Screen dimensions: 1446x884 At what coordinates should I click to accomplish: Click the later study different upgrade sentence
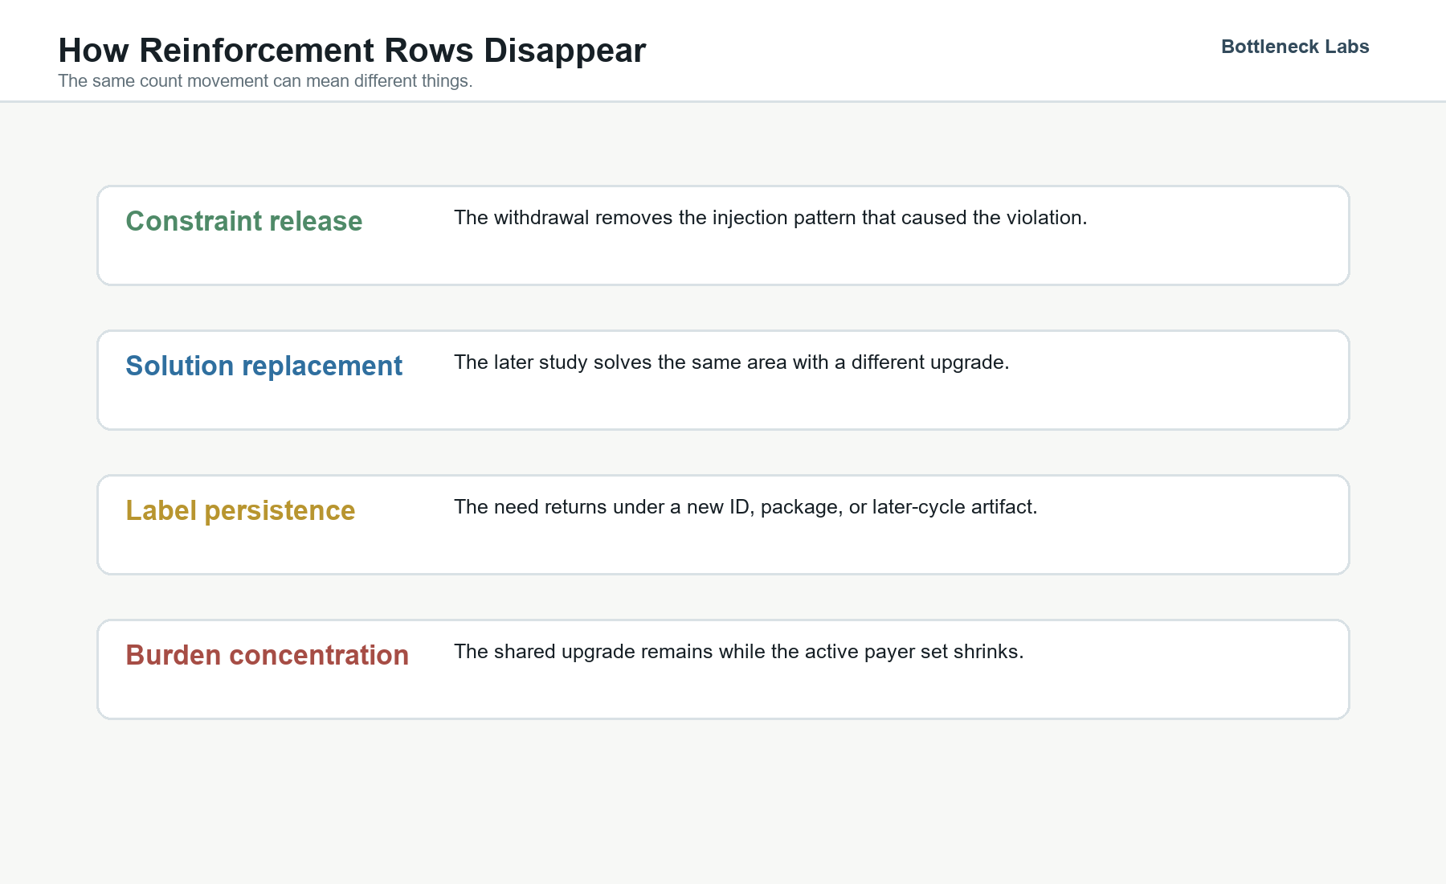coord(732,362)
